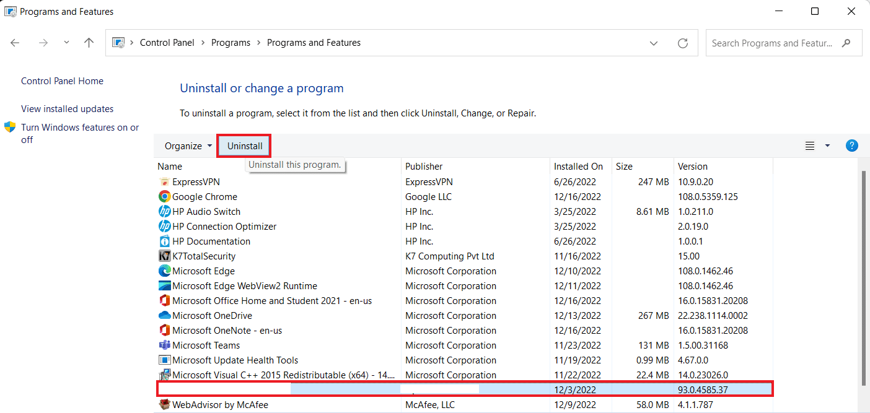Click the Microsoft Edge icon

(164, 271)
